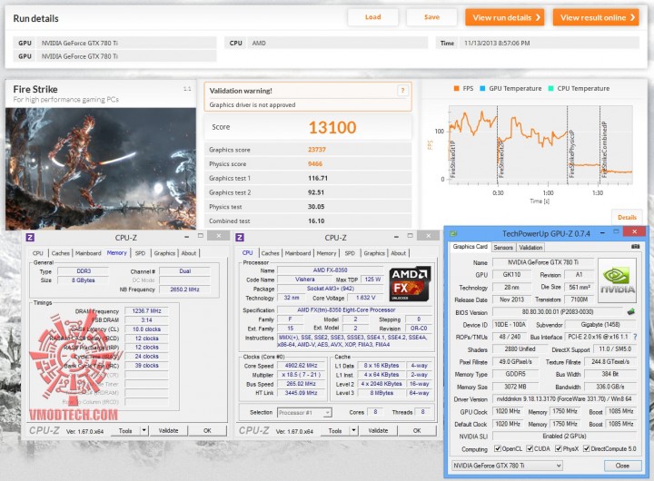This screenshot has height=481, width=654.
Task: Click the Details button below the chart
Action: 627,217
